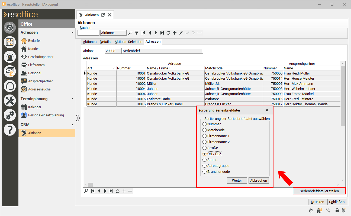Click Abbrechen in the sorting dialog

[x=259, y=181]
